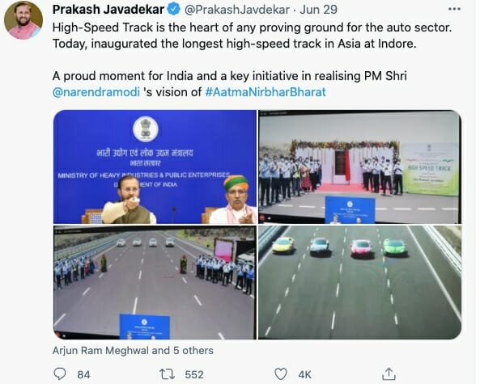Click the Jun 29 timestamp
Viewport: 480px width, 384px height.
click(x=318, y=10)
